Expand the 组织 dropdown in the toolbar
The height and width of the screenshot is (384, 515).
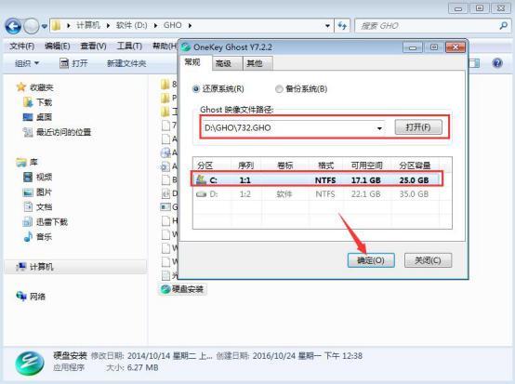(x=27, y=63)
